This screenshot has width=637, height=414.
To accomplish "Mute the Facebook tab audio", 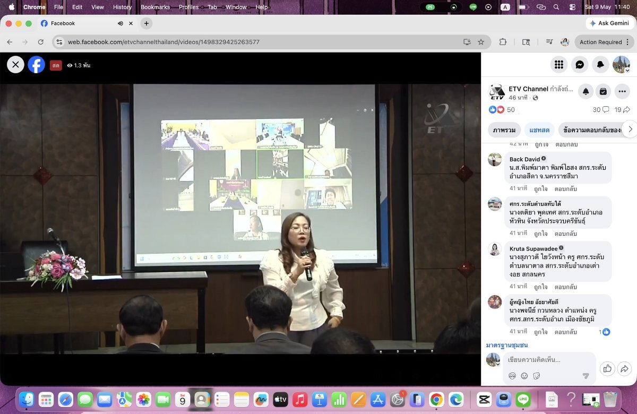I will point(120,23).
